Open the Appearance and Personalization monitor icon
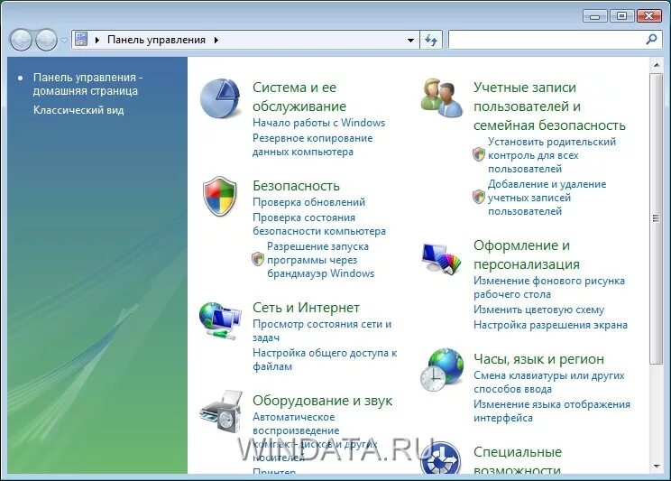This screenshot has width=671, height=481. pyautogui.click(x=442, y=258)
